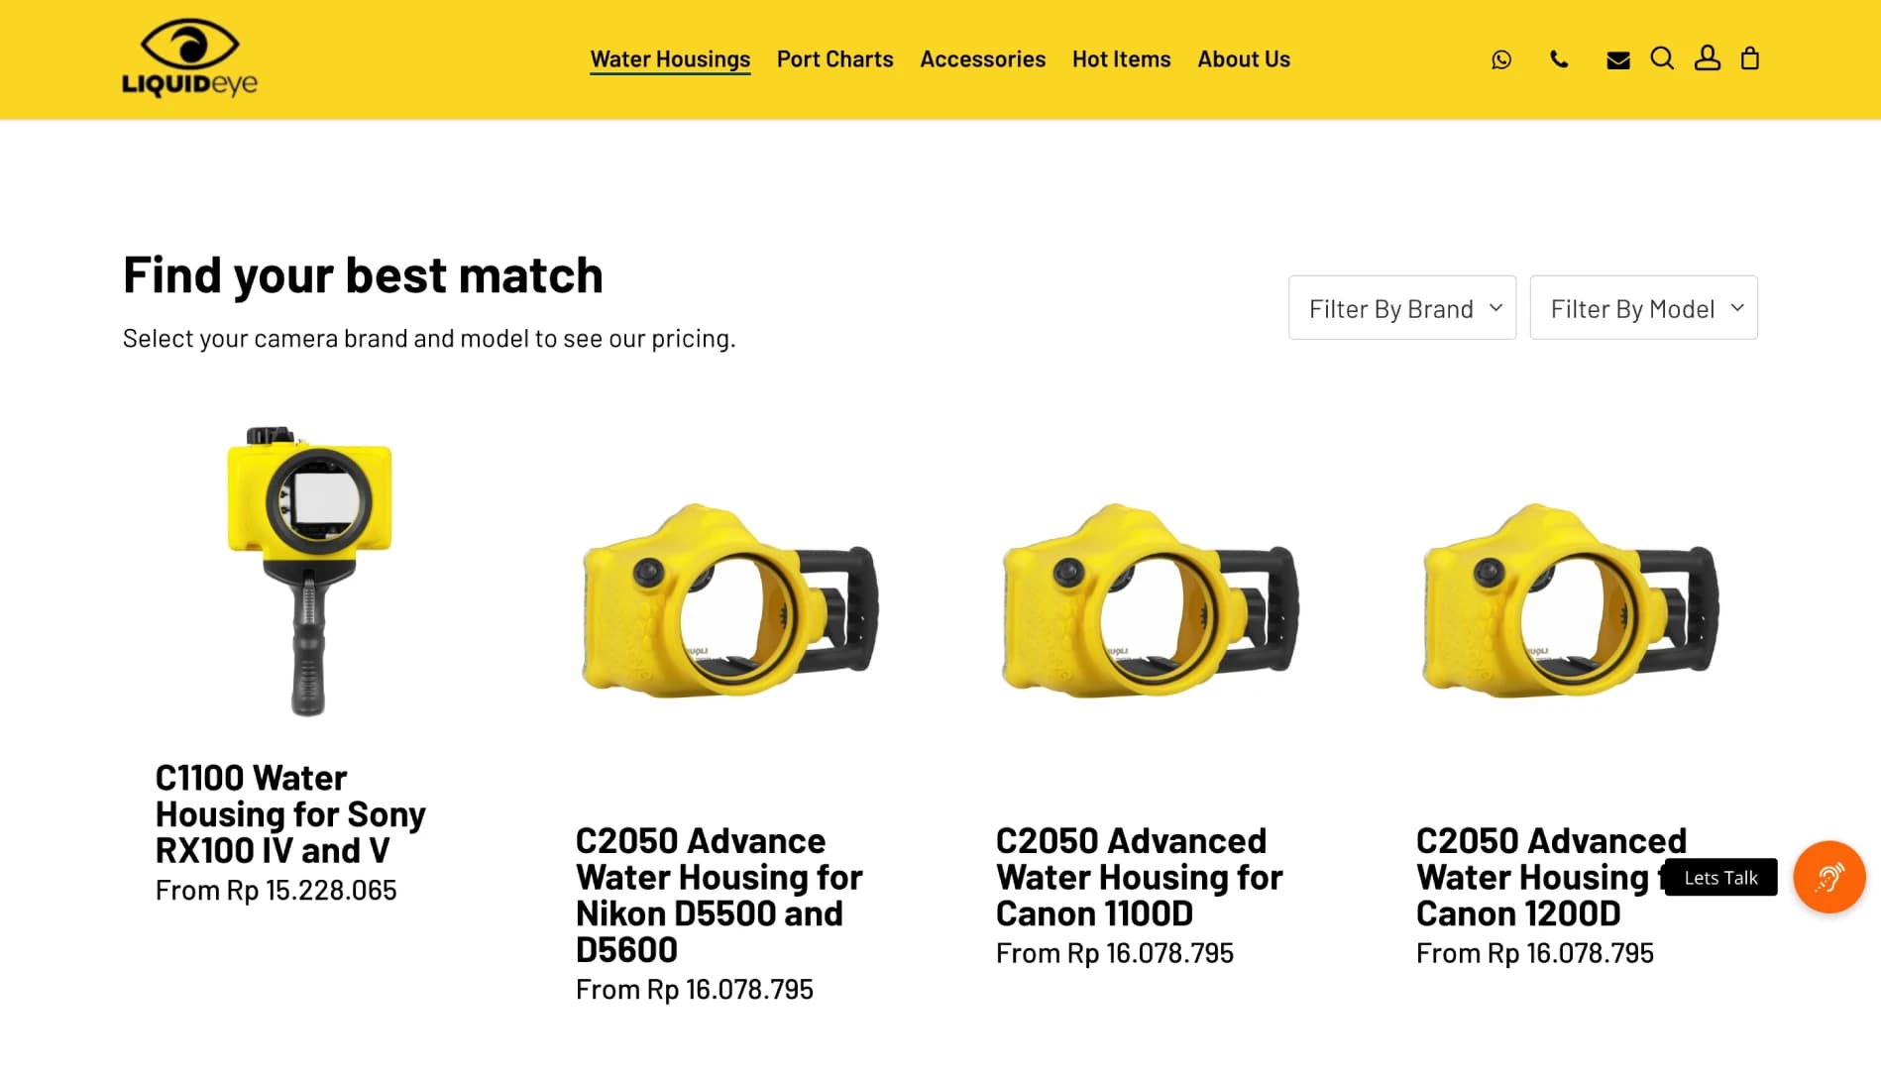Image resolution: width=1881 pixels, height=1073 pixels.
Task: Open the Accessories menu item
Action: pos(982,59)
